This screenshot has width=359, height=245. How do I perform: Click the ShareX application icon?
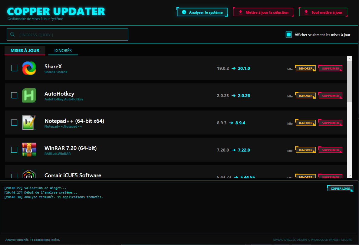(x=29, y=68)
